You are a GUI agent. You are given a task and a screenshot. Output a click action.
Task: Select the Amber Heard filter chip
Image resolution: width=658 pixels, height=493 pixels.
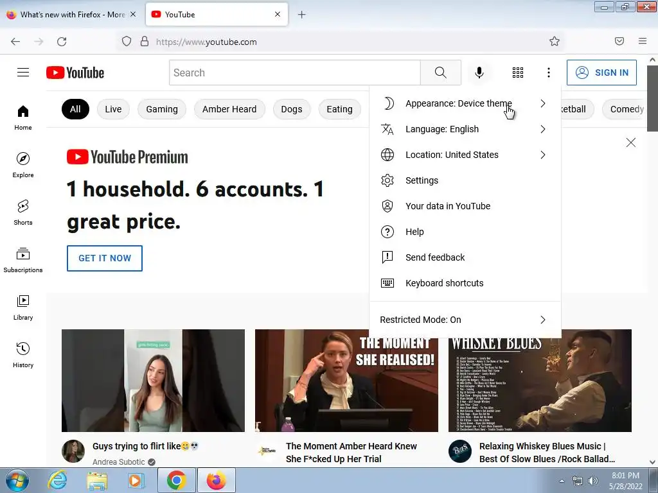tap(229, 109)
